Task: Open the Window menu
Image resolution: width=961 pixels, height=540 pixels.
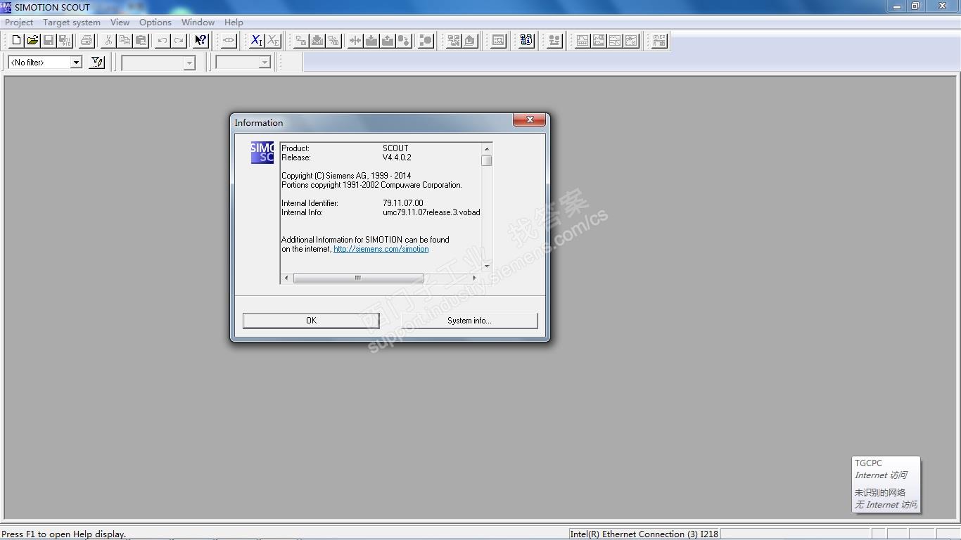Action: click(x=198, y=22)
